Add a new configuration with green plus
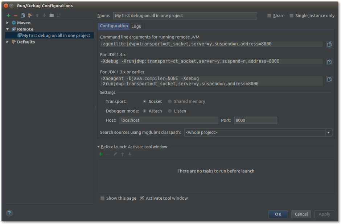This screenshot has height=224, width=341. [x=8, y=15]
